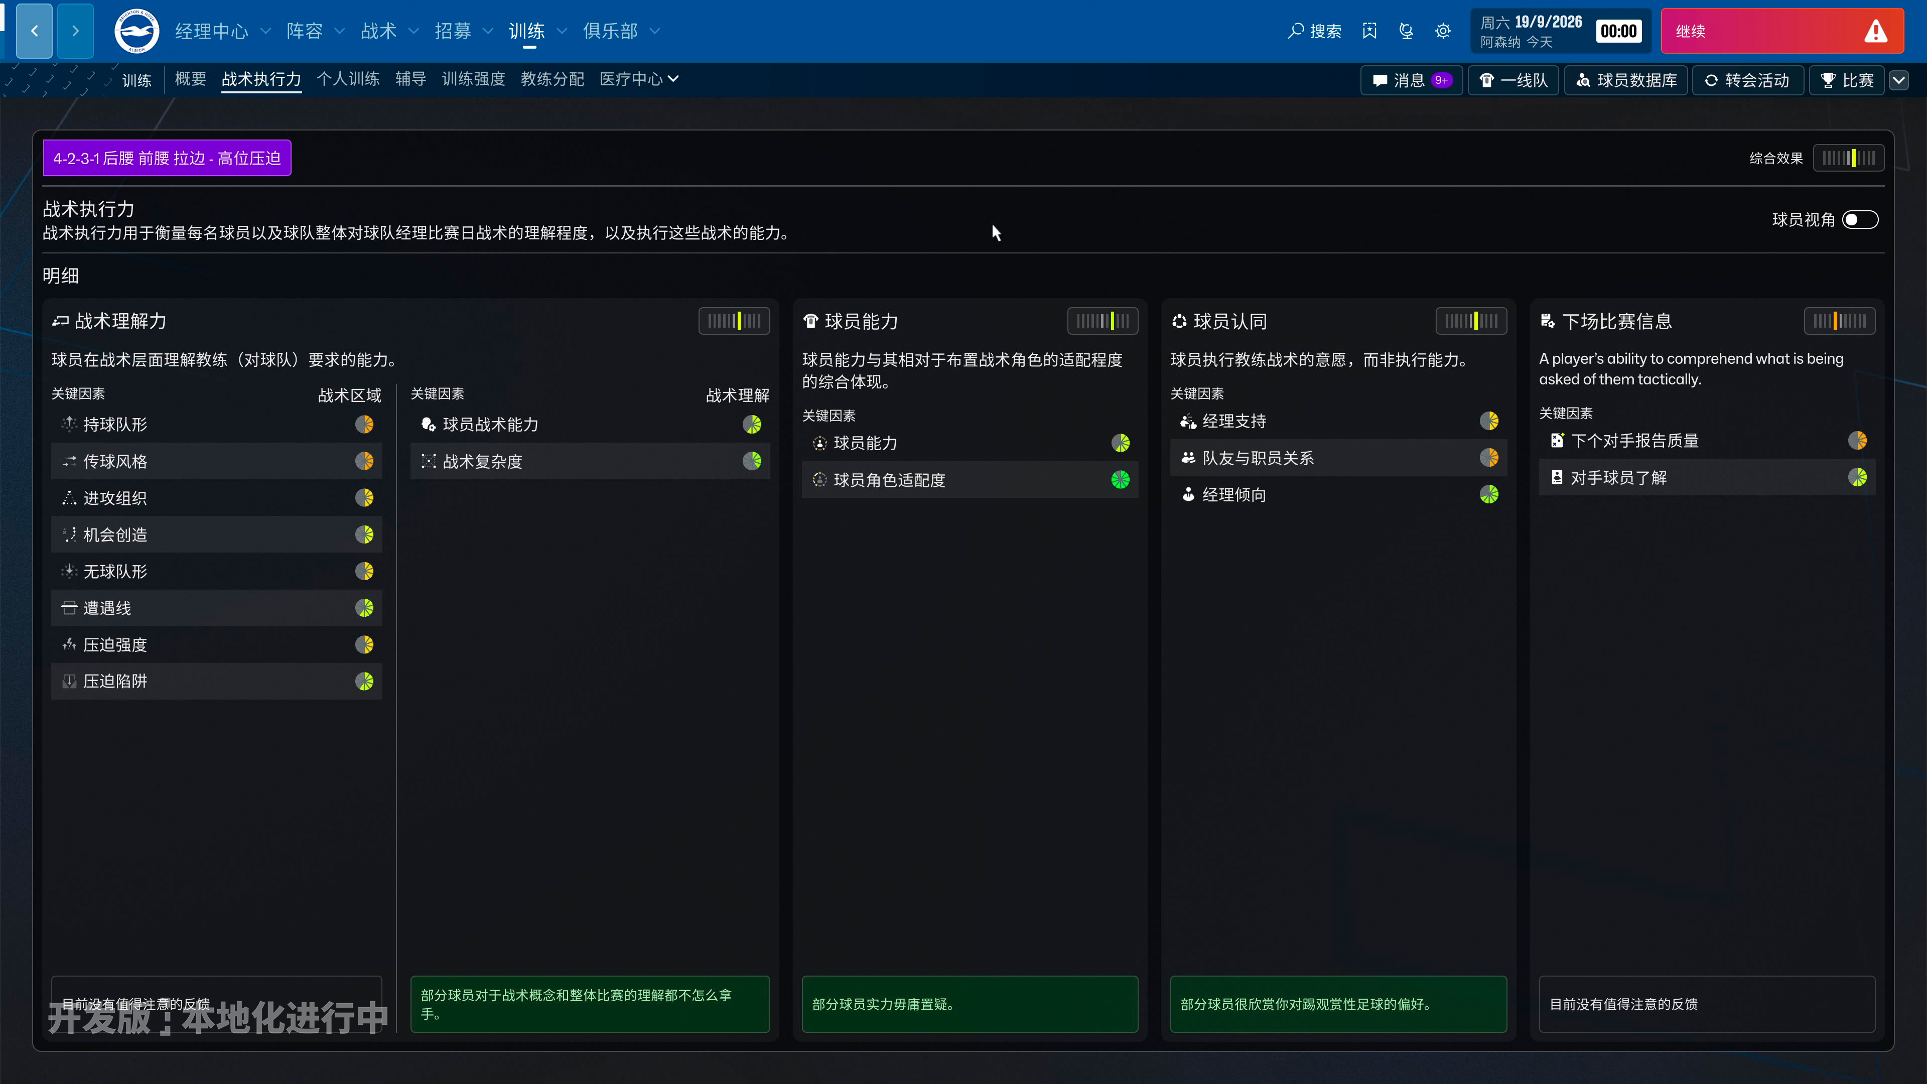
Task: Click the 下个对手报告质量 pie indicator
Action: [1857, 440]
